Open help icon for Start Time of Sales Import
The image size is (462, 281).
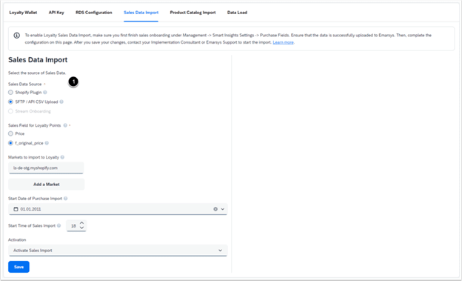tap(59, 226)
